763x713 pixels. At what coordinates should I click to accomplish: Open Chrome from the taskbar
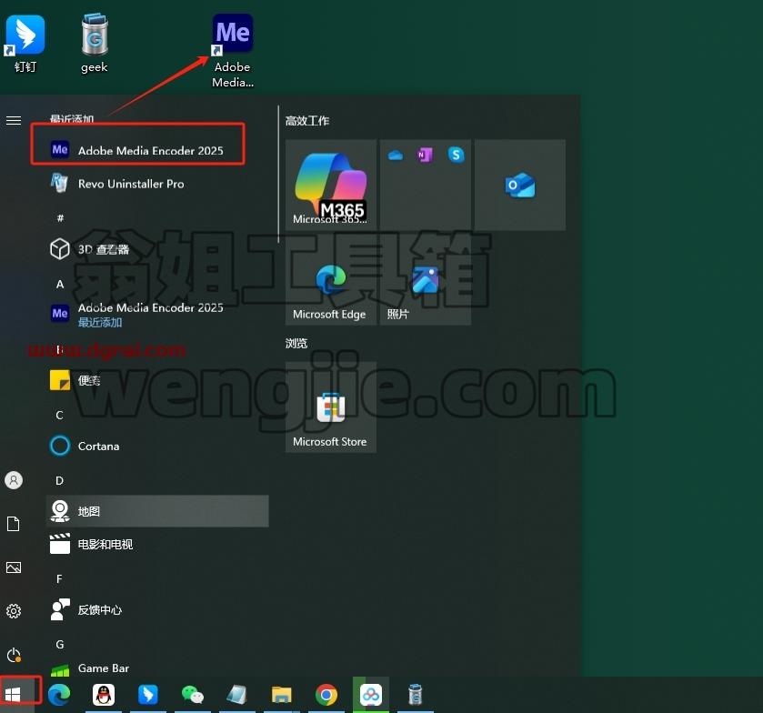tap(326, 695)
